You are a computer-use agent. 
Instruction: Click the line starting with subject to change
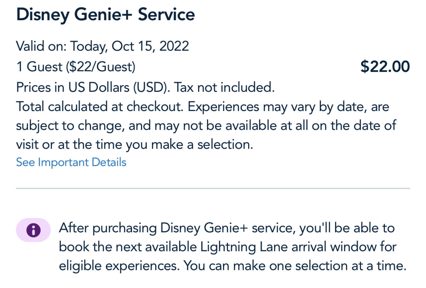[x=206, y=126]
